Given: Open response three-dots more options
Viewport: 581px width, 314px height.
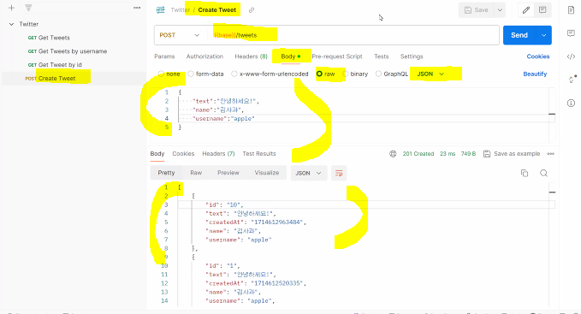Looking at the screenshot, I should [550, 154].
